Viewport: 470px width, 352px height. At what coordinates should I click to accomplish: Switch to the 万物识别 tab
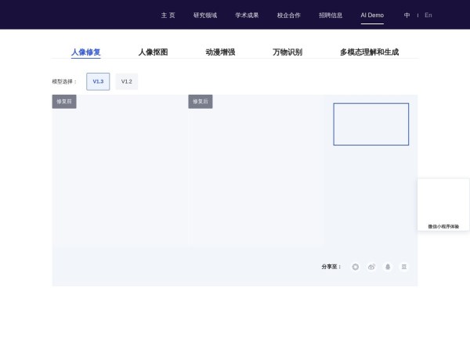tap(287, 52)
